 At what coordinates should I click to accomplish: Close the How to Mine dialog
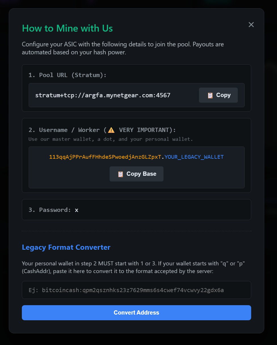(x=251, y=25)
